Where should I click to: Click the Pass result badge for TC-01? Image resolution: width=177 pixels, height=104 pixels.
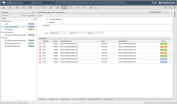(164, 44)
